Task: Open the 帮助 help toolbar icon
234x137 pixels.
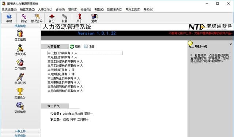Action: [9, 18]
